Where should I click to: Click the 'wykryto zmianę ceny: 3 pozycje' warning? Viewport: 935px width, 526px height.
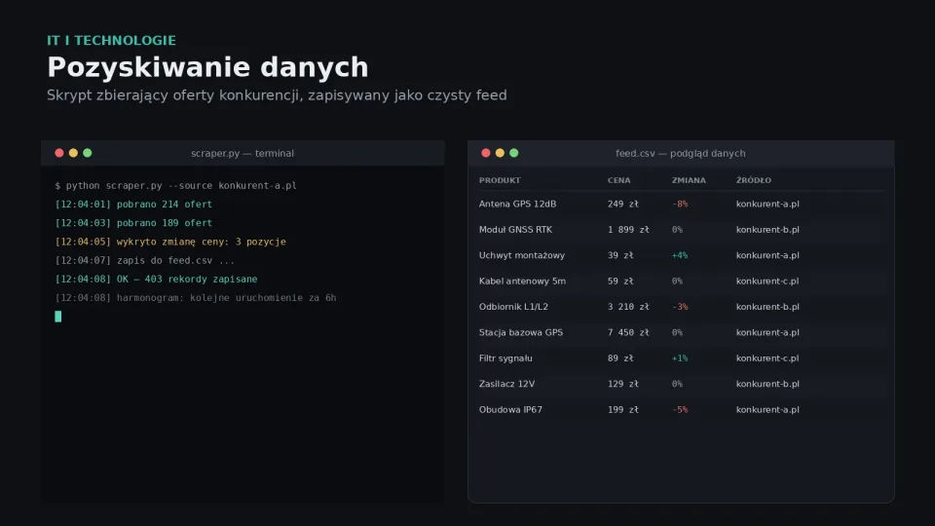(170, 242)
